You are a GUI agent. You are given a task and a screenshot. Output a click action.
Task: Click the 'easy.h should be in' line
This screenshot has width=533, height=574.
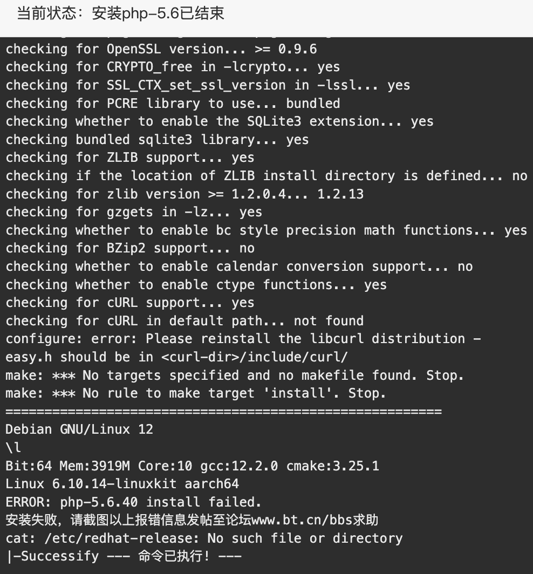(177, 357)
